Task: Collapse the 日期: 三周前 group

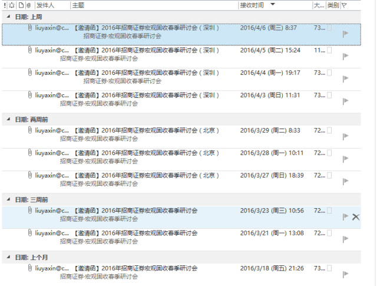Action: (9, 199)
